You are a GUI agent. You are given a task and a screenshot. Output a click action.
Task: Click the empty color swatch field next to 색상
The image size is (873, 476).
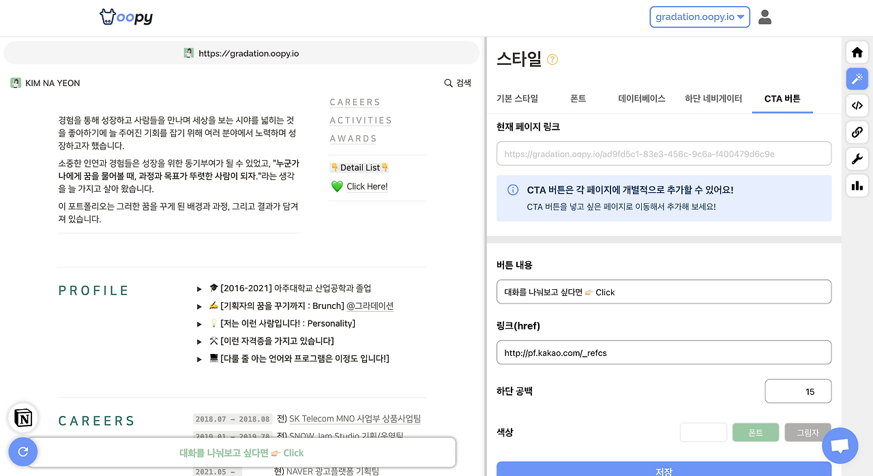tap(703, 432)
